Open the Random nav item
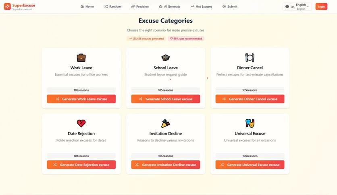The height and width of the screenshot is (195, 337). point(112,6)
